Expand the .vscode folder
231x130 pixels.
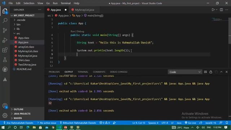[21, 20]
